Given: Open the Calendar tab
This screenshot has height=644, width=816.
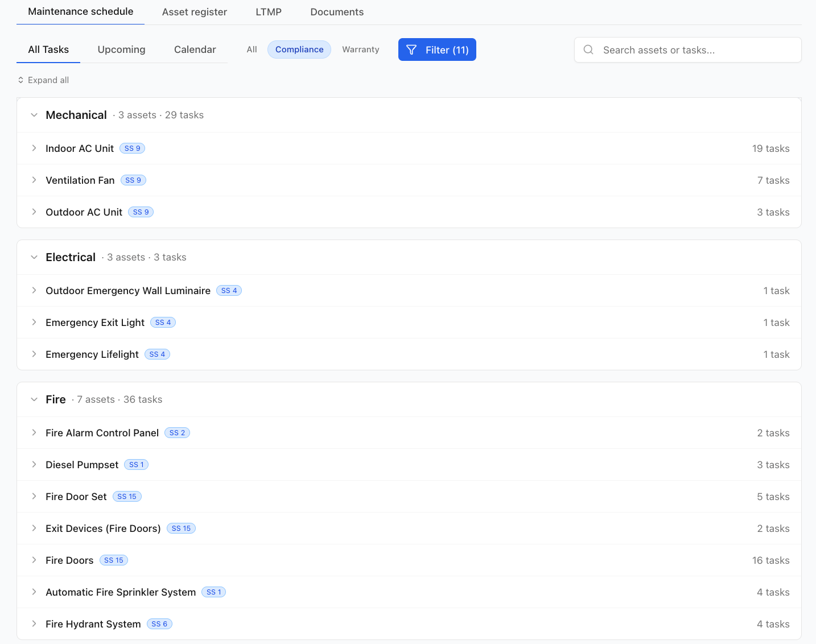Looking at the screenshot, I should [195, 49].
